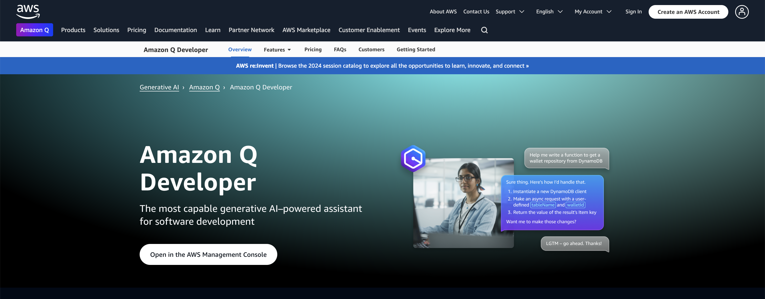Click the FAQs navigation link
This screenshot has height=299, width=765.
click(x=340, y=49)
